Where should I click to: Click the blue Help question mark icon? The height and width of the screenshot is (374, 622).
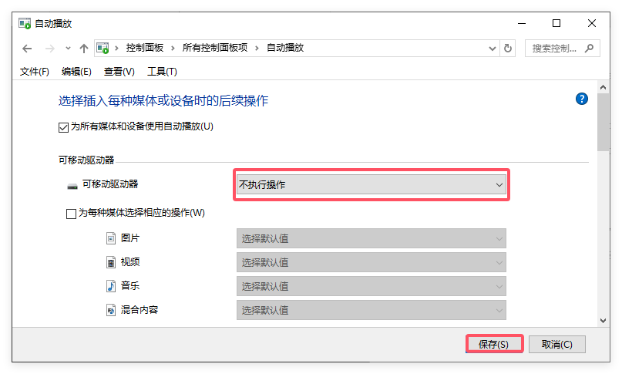[582, 99]
